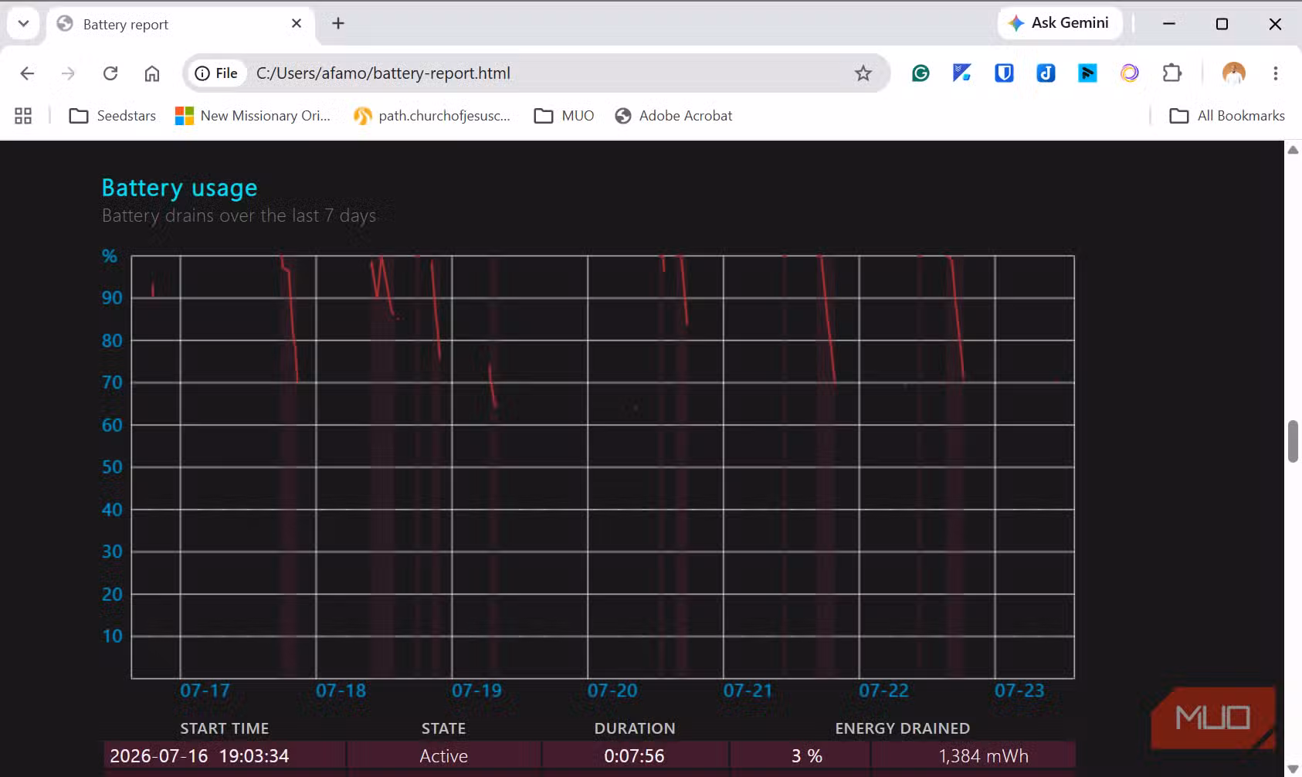This screenshot has width=1302, height=777.
Task: Click the vertical scrollbar thumb
Action: [x=1293, y=441]
